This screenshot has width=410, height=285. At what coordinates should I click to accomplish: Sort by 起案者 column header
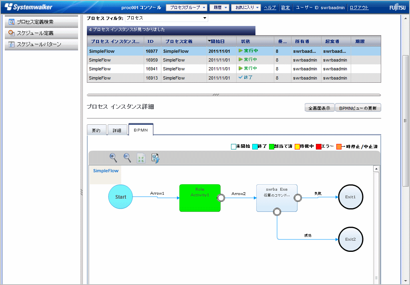(336, 41)
